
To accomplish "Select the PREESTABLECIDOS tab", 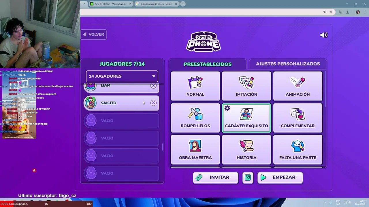I will 208,64.
